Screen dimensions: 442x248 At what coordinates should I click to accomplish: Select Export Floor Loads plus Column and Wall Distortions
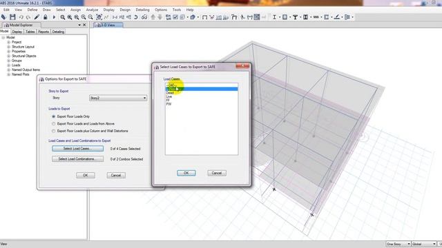click(x=54, y=131)
